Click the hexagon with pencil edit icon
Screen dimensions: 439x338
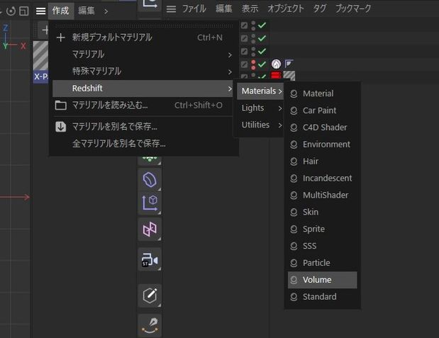pos(150,295)
